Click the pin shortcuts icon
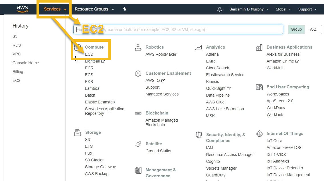This screenshot has width=324, height=181. [x=125, y=9]
